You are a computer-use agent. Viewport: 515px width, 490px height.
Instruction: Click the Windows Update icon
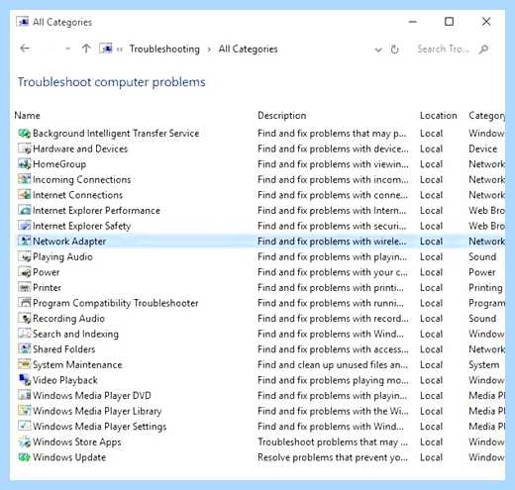point(24,457)
